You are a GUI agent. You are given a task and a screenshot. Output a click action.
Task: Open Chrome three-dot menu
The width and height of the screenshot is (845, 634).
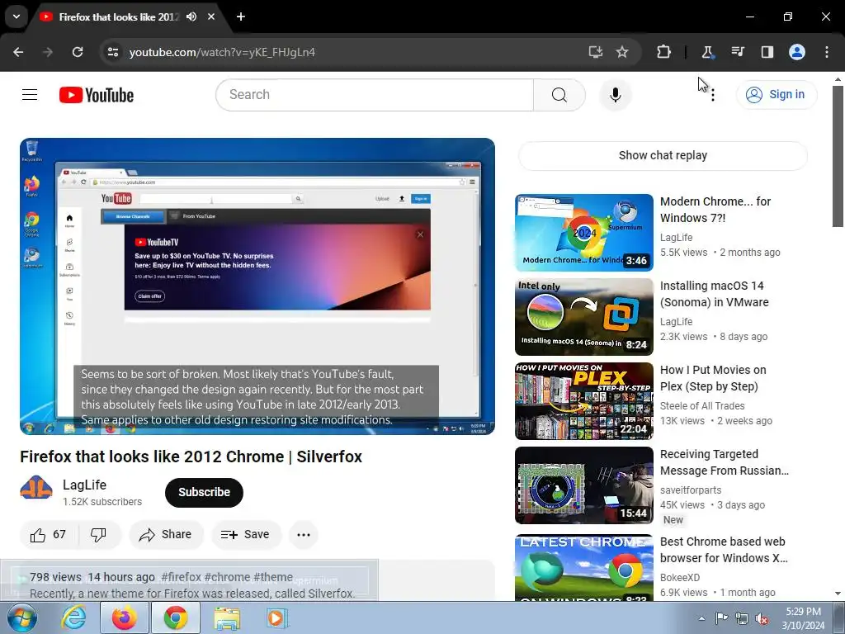click(827, 52)
